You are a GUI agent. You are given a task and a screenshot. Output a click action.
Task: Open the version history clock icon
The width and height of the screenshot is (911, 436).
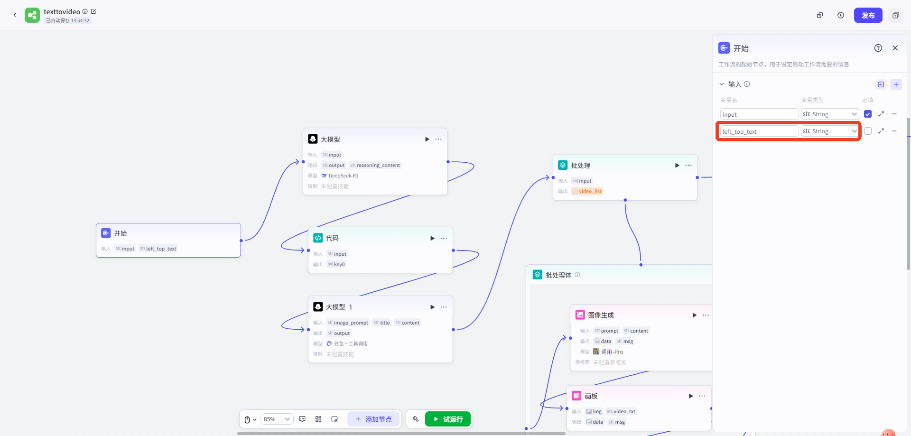click(840, 15)
